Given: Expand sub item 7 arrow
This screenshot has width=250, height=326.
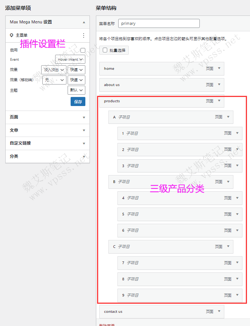Looking at the screenshot, I should pos(237,263).
